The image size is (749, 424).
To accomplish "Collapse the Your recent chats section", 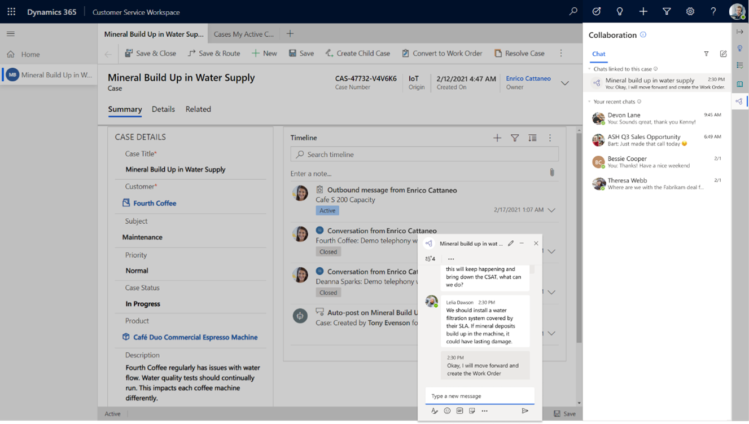I will coord(590,101).
